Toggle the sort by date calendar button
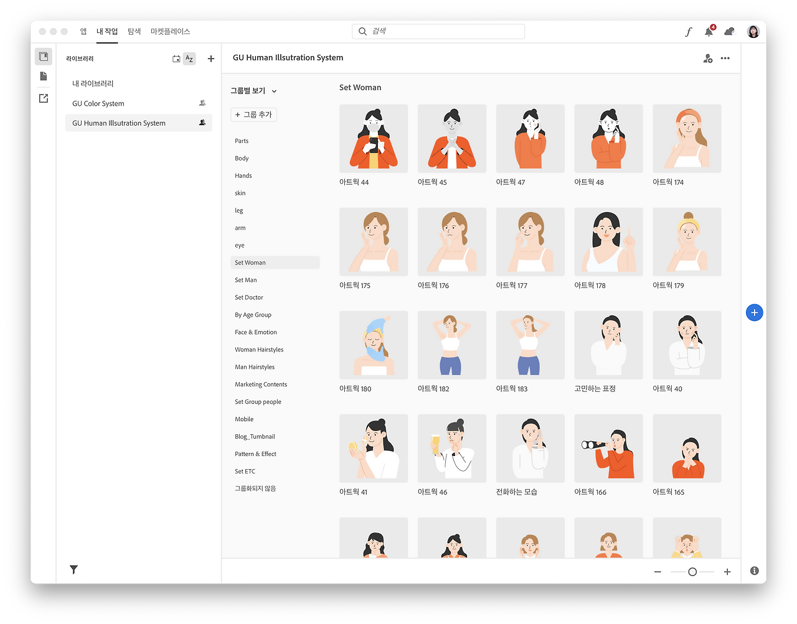 pyautogui.click(x=176, y=58)
